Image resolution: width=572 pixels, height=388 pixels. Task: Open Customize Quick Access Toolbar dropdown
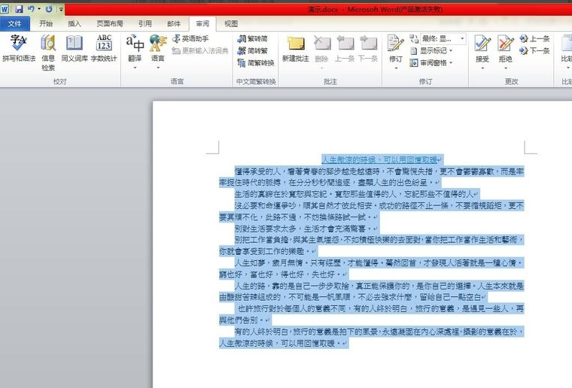61,10
